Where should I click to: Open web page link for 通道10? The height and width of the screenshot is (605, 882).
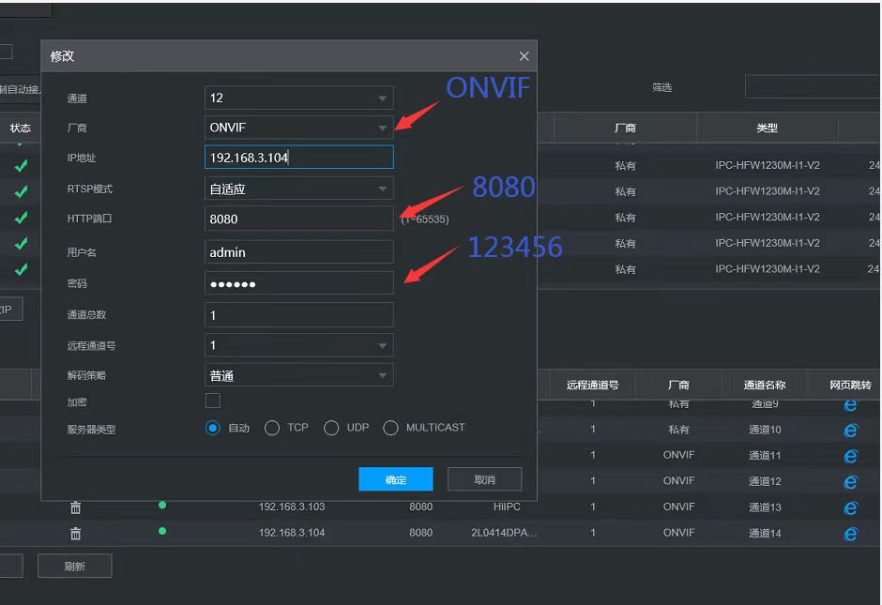click(x=850, y=430)
